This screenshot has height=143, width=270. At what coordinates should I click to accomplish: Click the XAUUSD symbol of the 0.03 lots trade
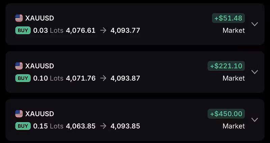39,18
